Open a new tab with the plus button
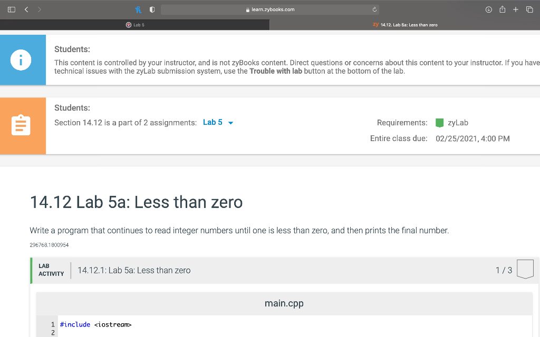This screenshot has height=337, width=540. (x=516, y=9)
